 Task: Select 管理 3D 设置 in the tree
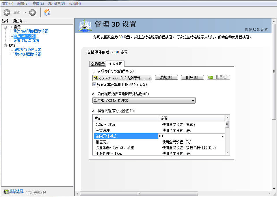(x=24, y=36)
